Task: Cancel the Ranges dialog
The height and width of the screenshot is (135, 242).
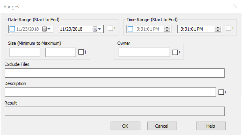Action: (x=162, y=126)
